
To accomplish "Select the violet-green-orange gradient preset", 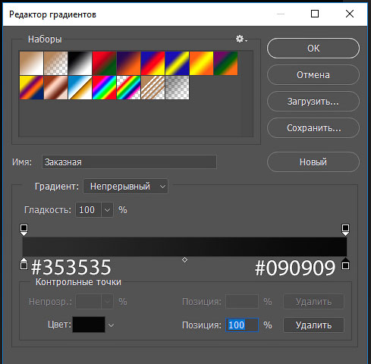I will 225,64.
